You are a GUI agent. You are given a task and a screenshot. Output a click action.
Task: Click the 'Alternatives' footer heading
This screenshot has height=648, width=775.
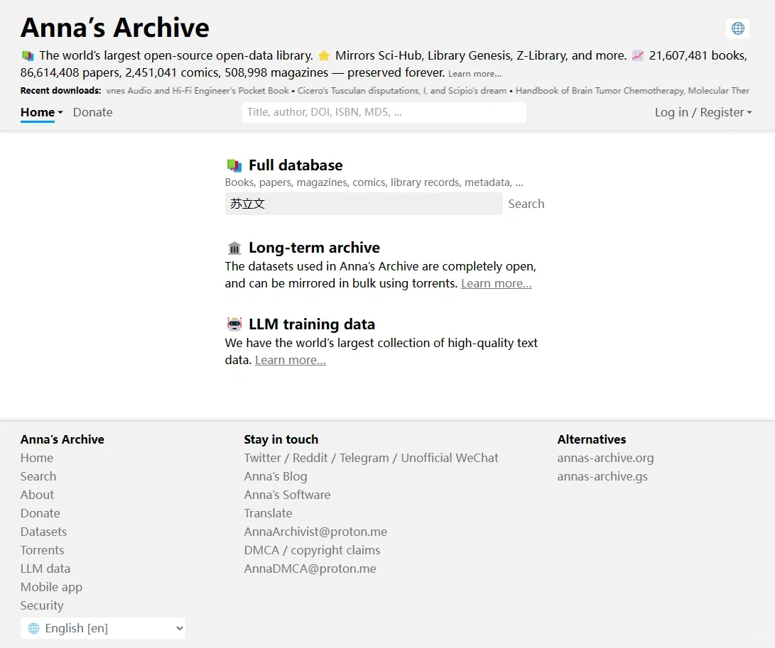click(x=592, y=439)
